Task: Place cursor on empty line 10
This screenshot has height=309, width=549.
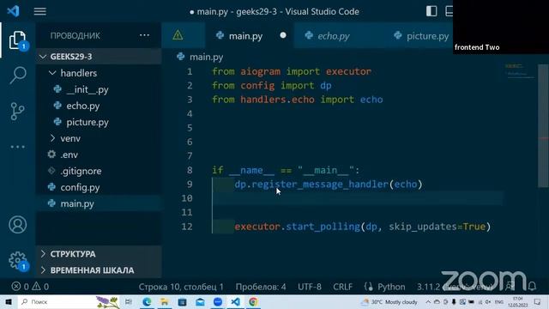Action: (x=357, y=198)
